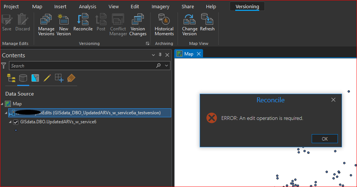The width and height of the screenshot is (357, 187).
Task: Click the search magnifier icon
Action: coord(158,66)
